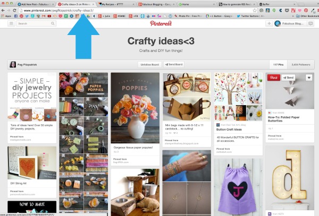Image resolution: width=319 pixels, height=216 pixels.
Task: Open the Other Bookmarks folder
Action: (307, 16)
